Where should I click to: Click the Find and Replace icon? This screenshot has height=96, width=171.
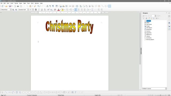click(47, 6)
